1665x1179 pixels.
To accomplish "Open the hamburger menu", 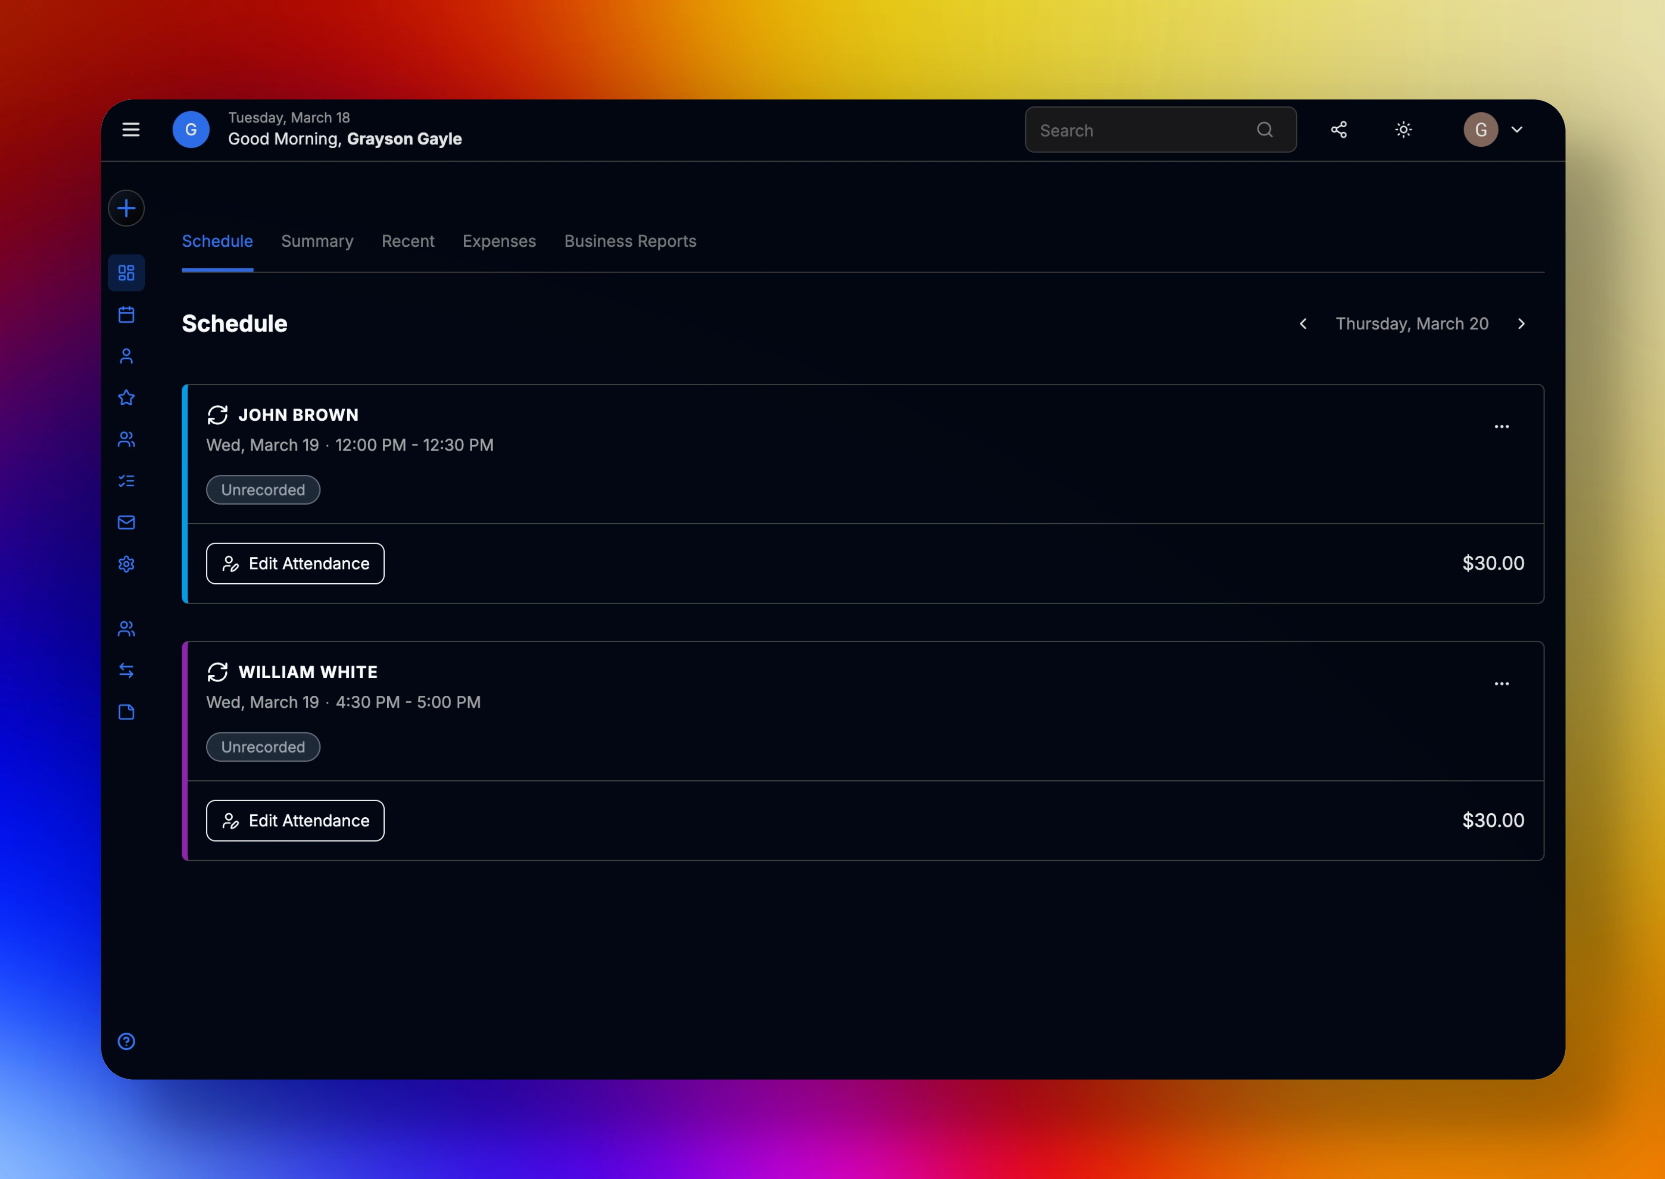I will click(x=131, y=130).
